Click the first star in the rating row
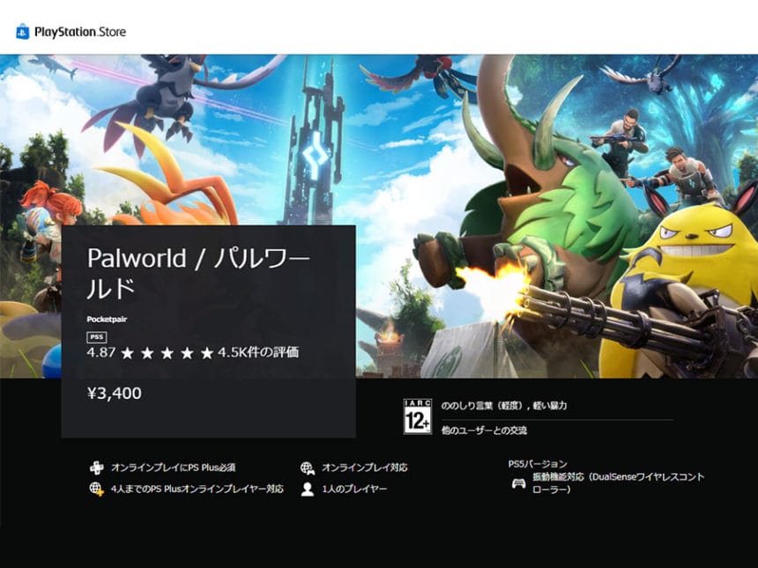The width and height of the screenshot is (758, 568). point(129,351)
